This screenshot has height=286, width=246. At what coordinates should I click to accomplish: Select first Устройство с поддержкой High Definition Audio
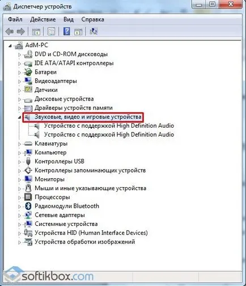tap(109, 126)
